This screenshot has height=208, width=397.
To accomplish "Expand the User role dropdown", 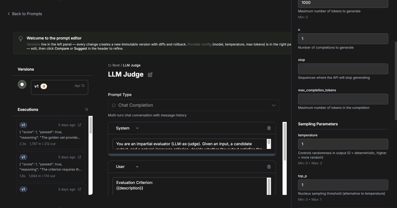I will 127,167.
